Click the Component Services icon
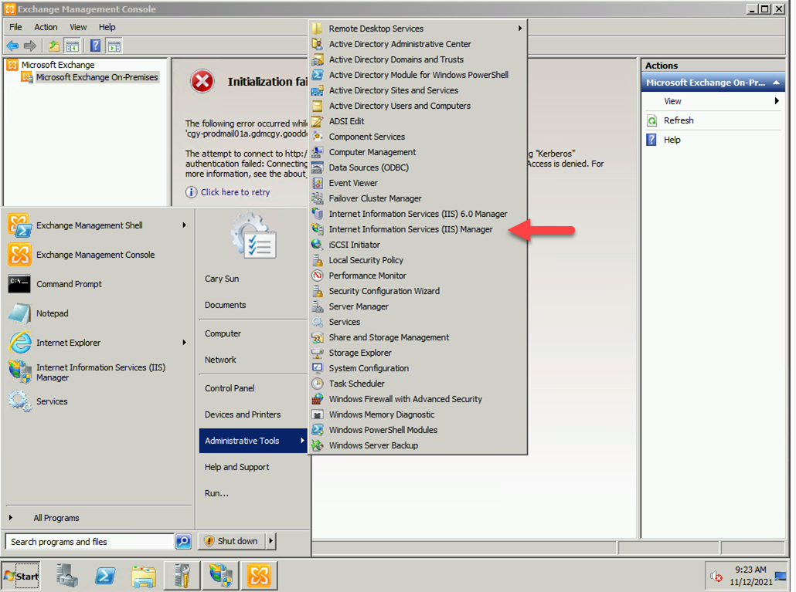Screen dimensions: 796x592 318,137
